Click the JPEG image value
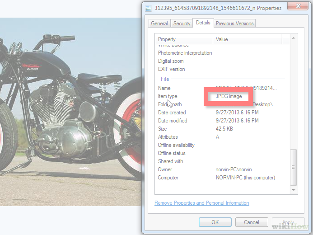 229,96
